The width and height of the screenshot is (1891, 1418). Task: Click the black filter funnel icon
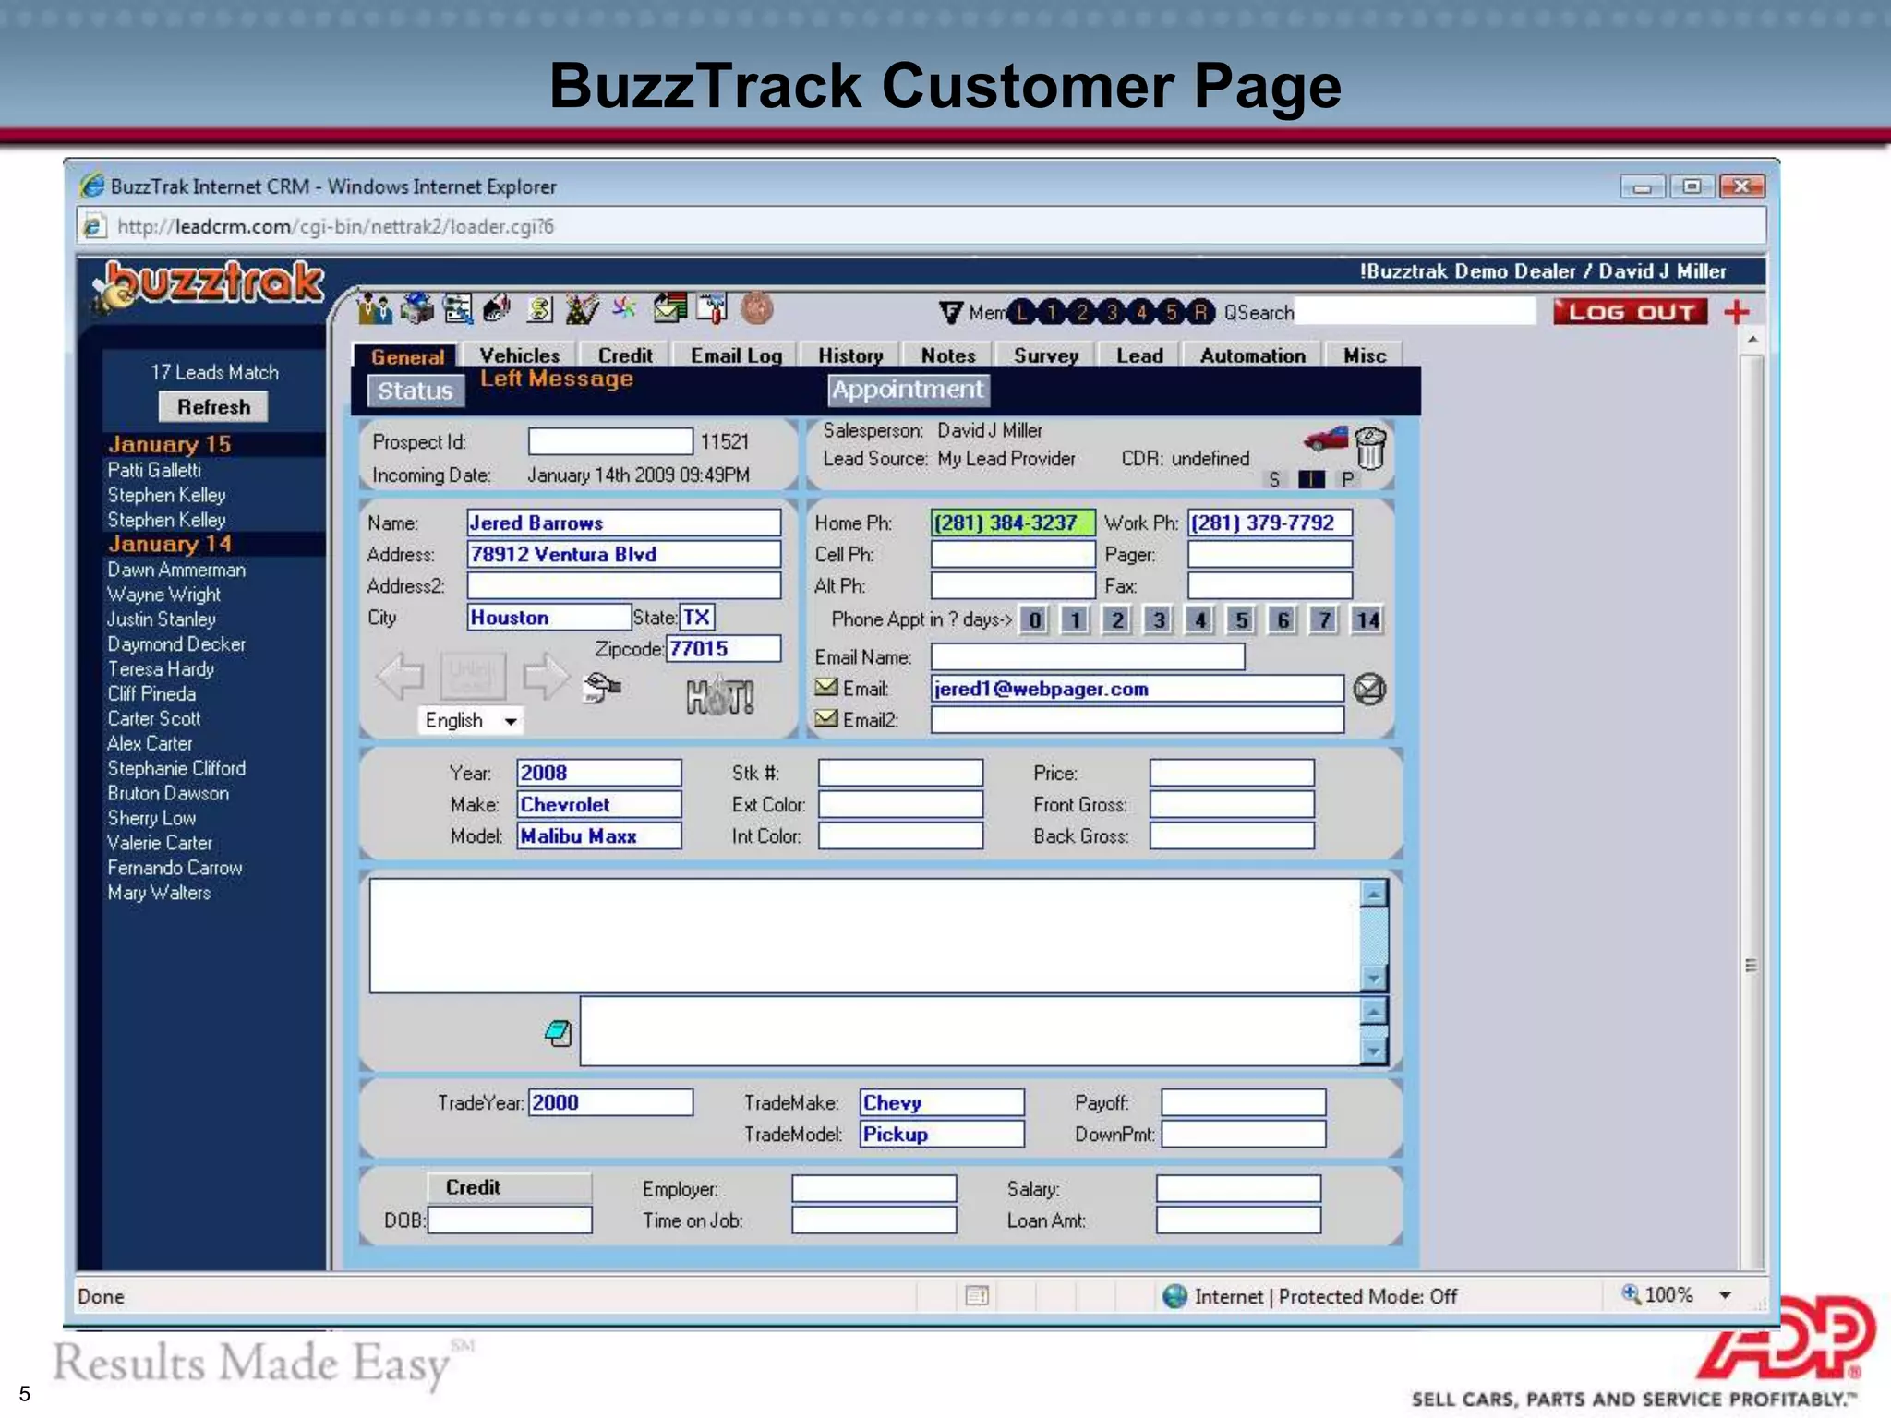pyautogui.click(x=950, y=313)
